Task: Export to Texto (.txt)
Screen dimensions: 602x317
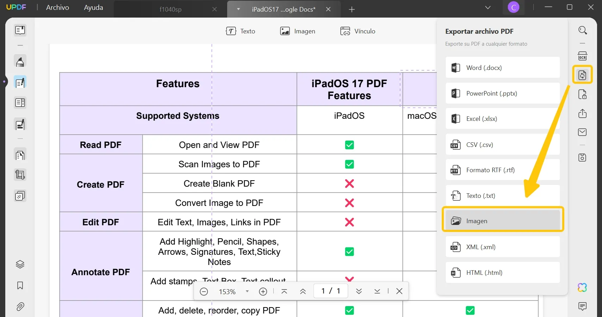Action: (x=503, y=196)
